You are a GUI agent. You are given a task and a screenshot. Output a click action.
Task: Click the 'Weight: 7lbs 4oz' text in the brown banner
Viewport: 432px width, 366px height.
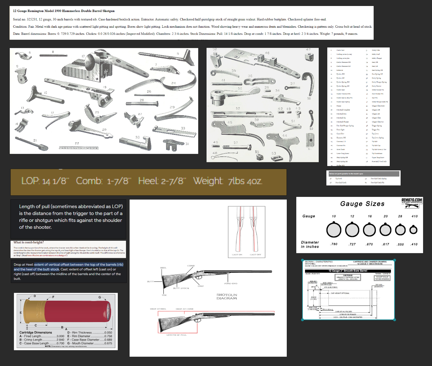pos(227,181)
